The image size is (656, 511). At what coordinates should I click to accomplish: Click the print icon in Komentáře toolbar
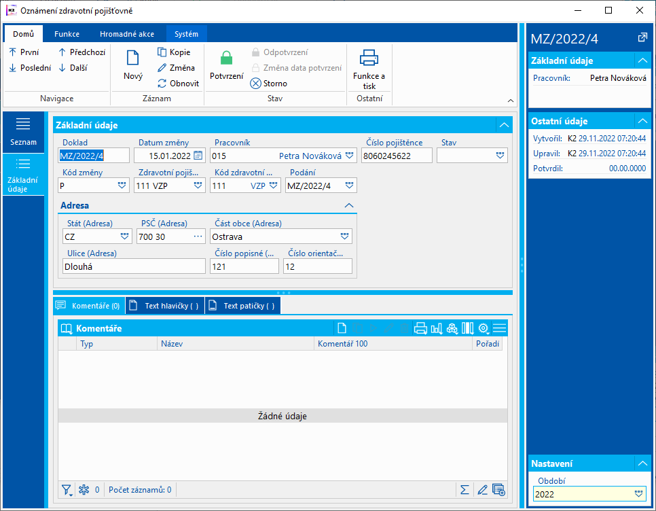[x=420, y=328]
